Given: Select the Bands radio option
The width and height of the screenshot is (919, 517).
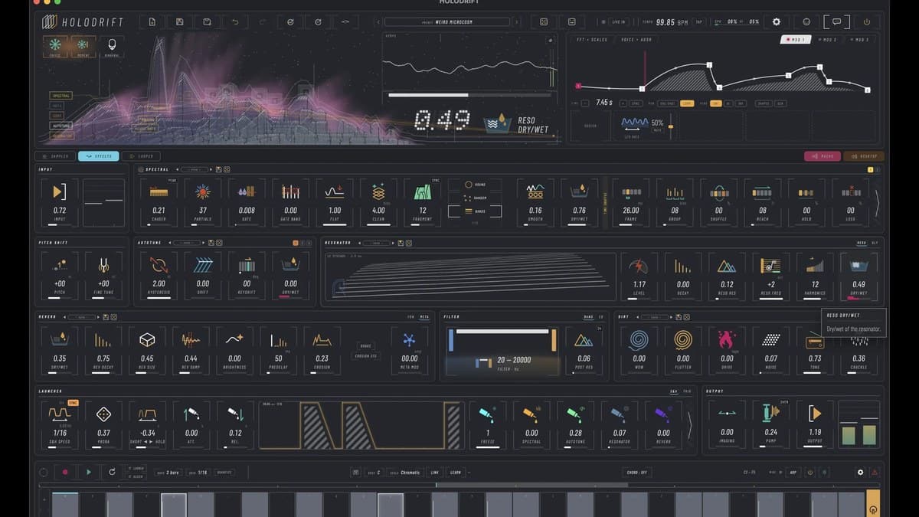Looking at the screenshot, I should click(x=474, y=210).
